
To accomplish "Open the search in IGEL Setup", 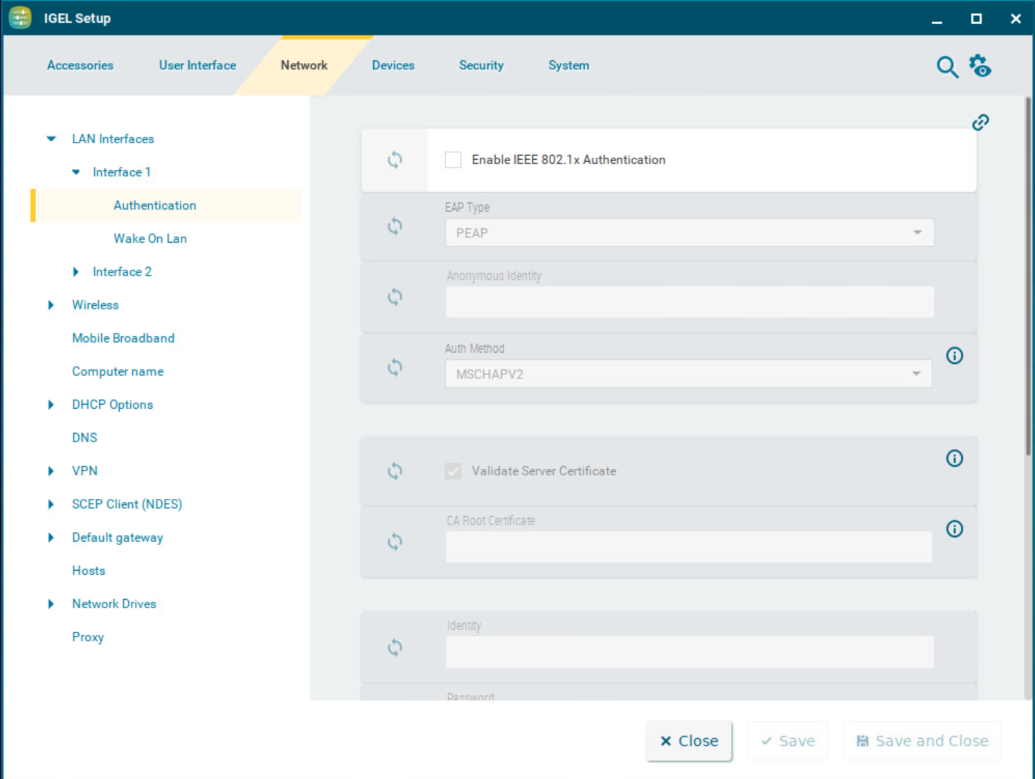I will 947,67.
